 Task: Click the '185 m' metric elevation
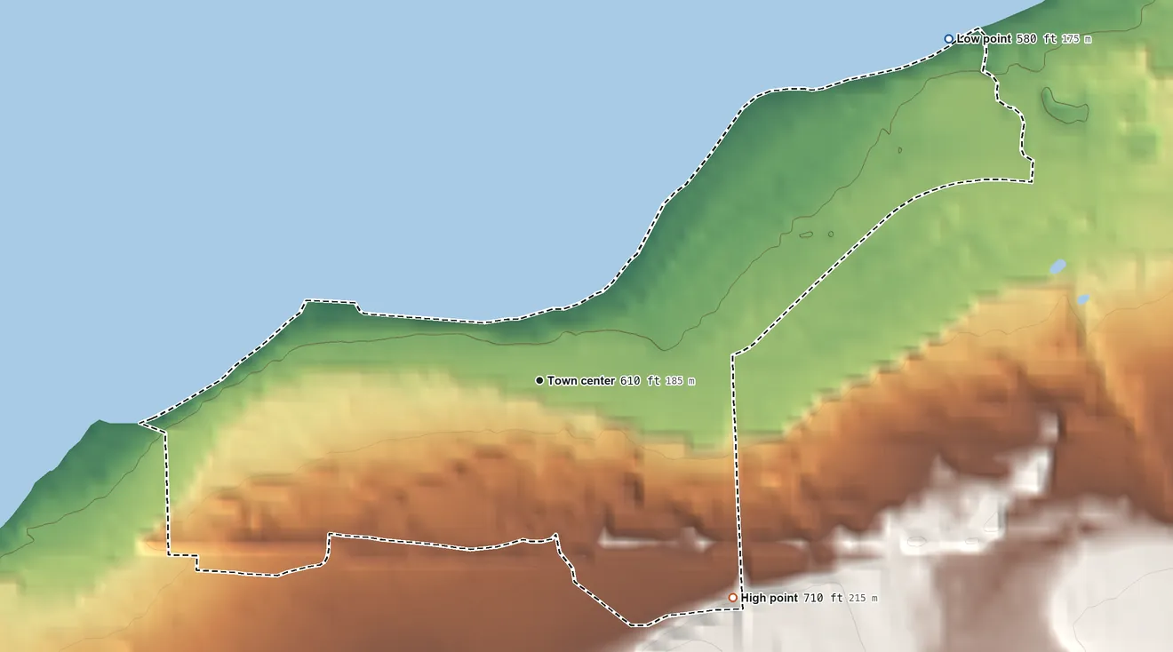(680, 381)
